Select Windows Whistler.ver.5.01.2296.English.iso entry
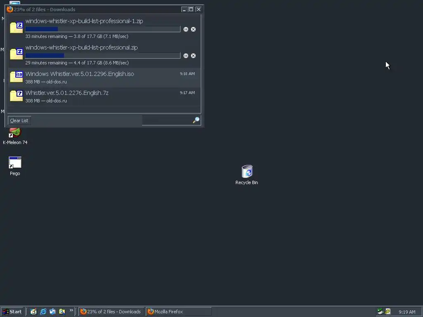 (104, 78)
